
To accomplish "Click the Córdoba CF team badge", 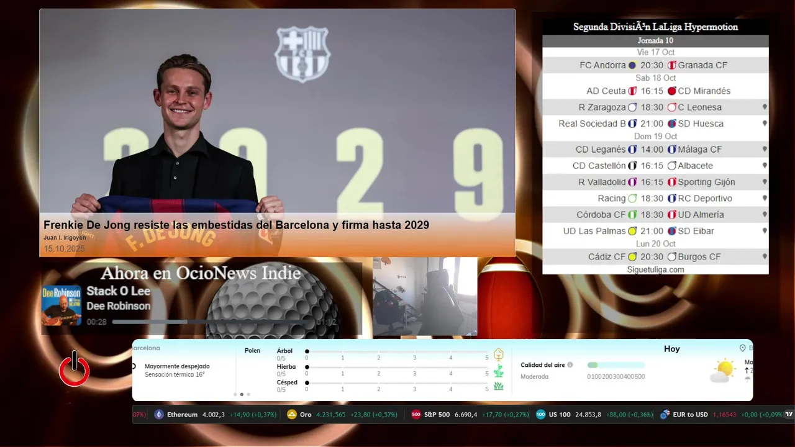I will [x=632, y=215].
